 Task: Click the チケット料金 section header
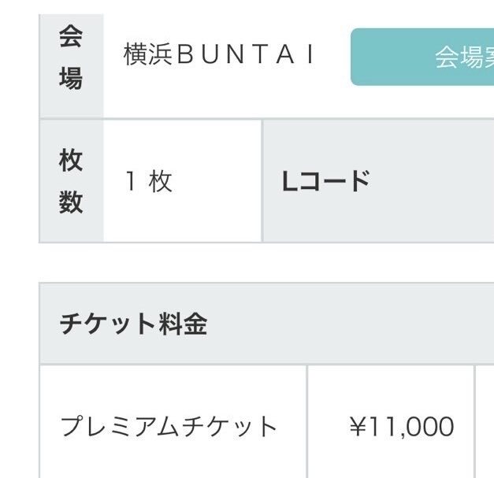click(133, 324)
